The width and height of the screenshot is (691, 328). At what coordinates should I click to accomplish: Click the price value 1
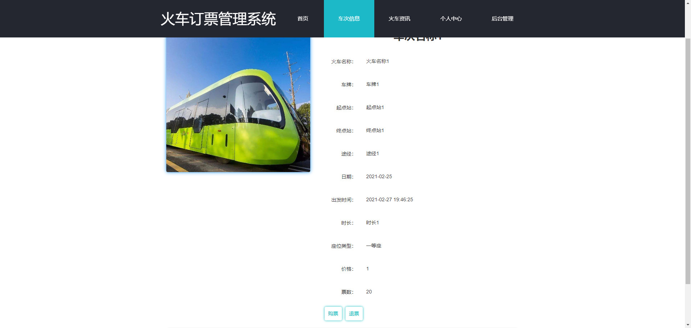367,269
